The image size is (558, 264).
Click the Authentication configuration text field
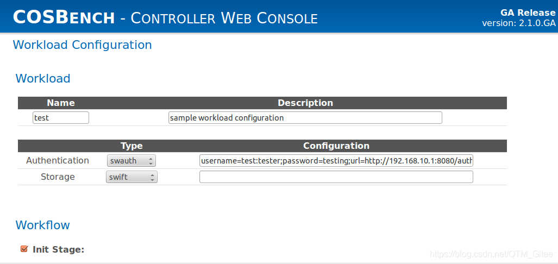(x=336, y=161)
